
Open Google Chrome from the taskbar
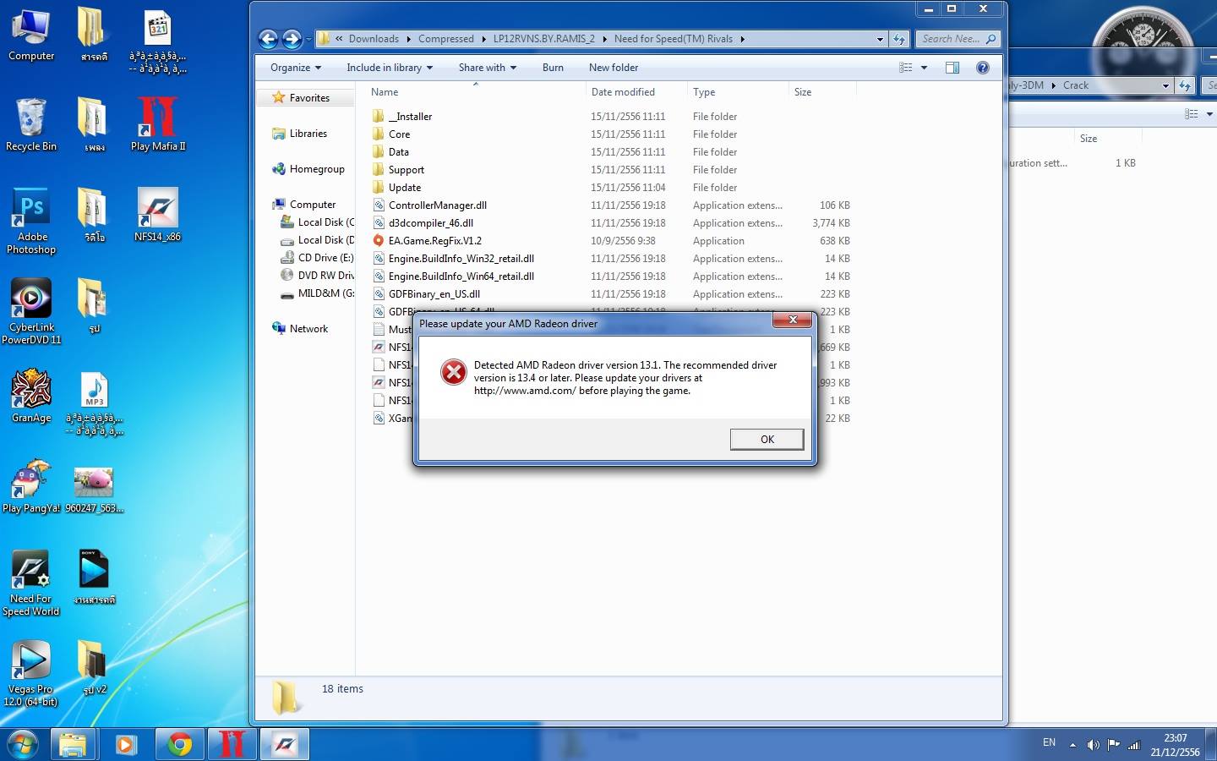[x=179, y=744]
